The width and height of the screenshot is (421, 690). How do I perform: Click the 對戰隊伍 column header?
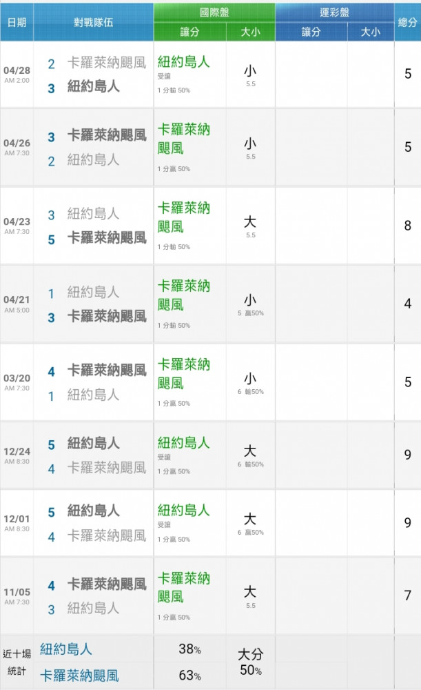point(94,23)
